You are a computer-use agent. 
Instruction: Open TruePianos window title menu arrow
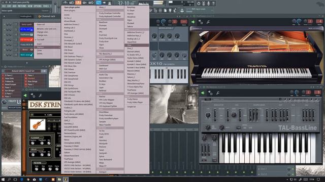pos(191,16)
